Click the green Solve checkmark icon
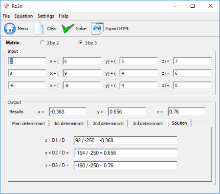 68,28
